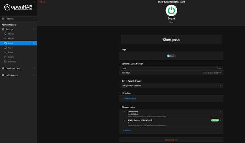Expand the Developer Tools chevron

34,68
